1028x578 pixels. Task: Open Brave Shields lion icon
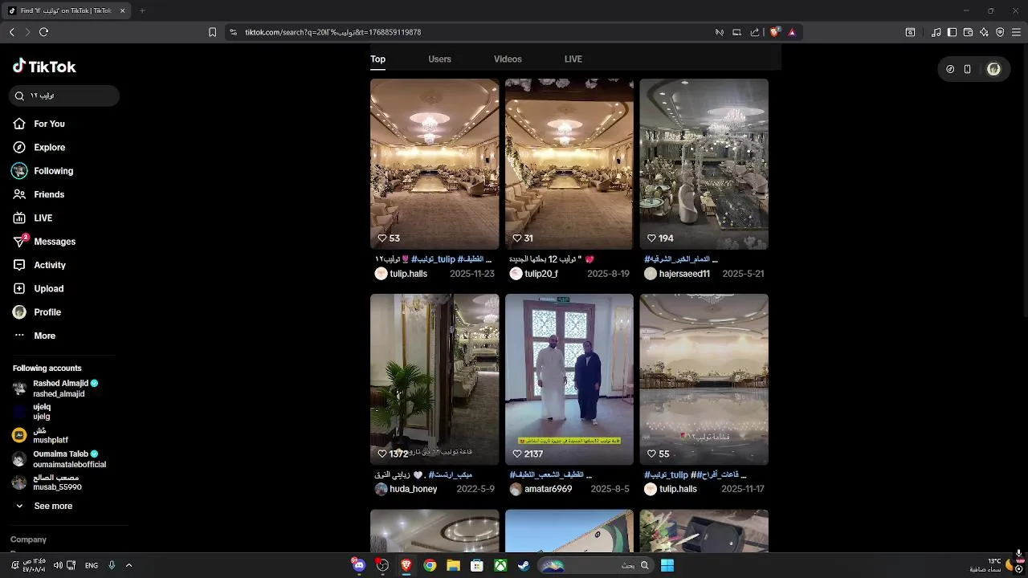pyautogui.click(x=775, y=32)
